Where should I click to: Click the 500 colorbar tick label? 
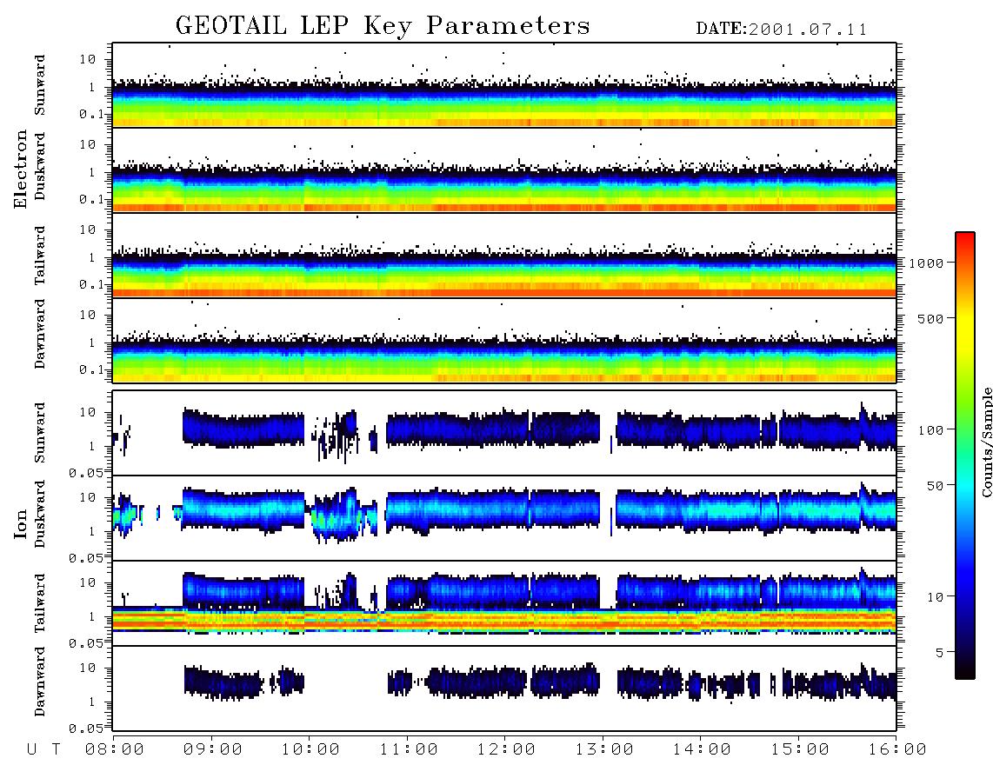(930, 318)
